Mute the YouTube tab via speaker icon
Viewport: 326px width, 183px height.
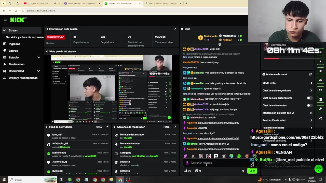click(55, 4)
